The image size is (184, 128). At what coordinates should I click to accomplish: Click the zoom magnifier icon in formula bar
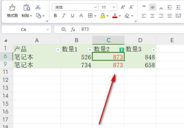[64, 29]
